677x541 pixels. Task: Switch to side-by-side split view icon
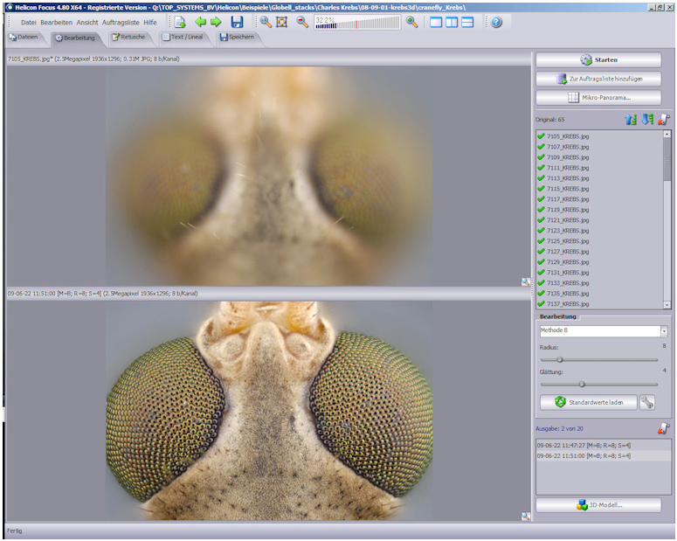tap(452, 22)
